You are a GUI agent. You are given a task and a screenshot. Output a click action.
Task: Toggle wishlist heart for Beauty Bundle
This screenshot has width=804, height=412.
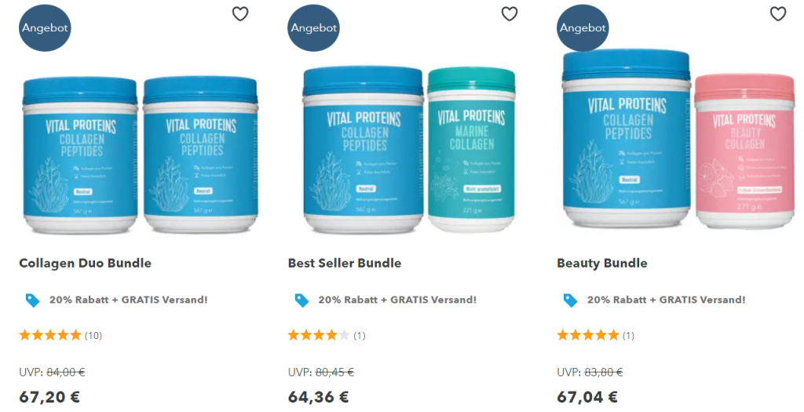coord(778,14)
